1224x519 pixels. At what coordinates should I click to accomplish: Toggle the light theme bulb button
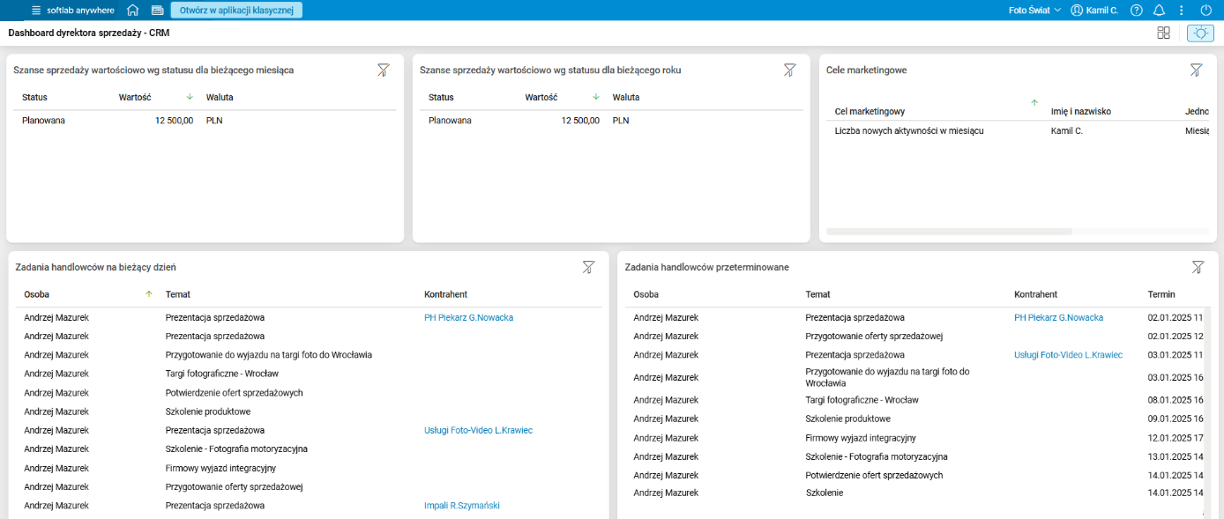[1200, 33]
